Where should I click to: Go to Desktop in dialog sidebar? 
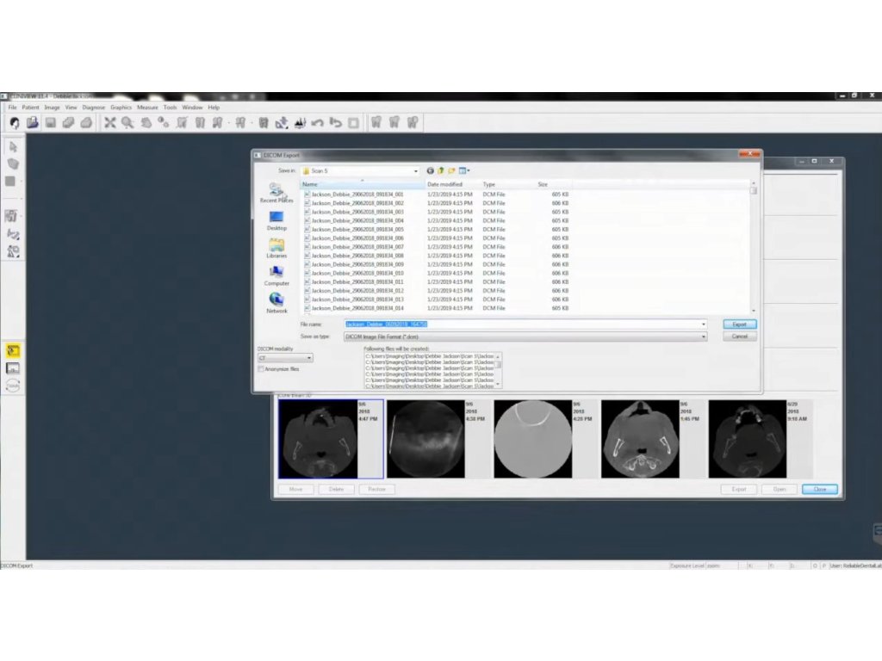point(276,221)
